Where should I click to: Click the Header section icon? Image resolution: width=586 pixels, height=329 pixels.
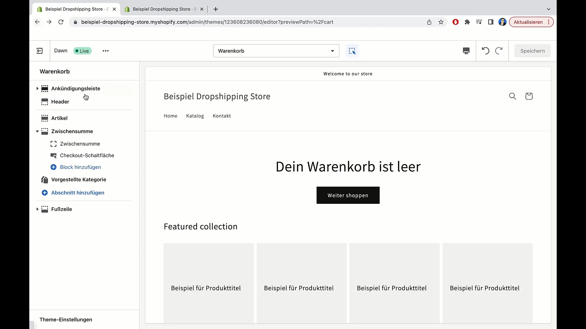pos(45,102)
